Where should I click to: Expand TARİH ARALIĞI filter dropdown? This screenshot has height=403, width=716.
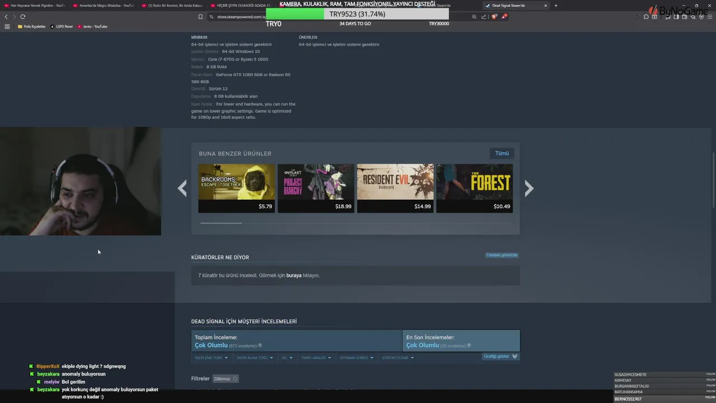[316, 358]
